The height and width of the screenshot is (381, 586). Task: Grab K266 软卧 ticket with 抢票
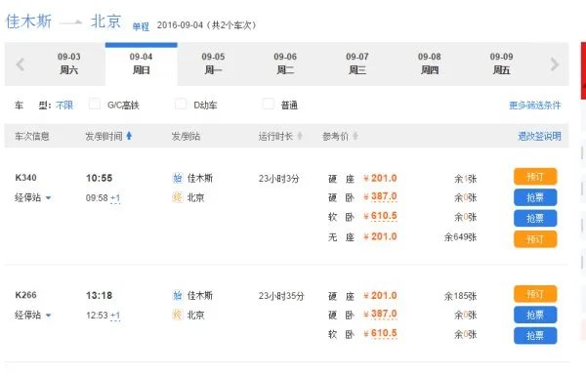tap(535, 335)
